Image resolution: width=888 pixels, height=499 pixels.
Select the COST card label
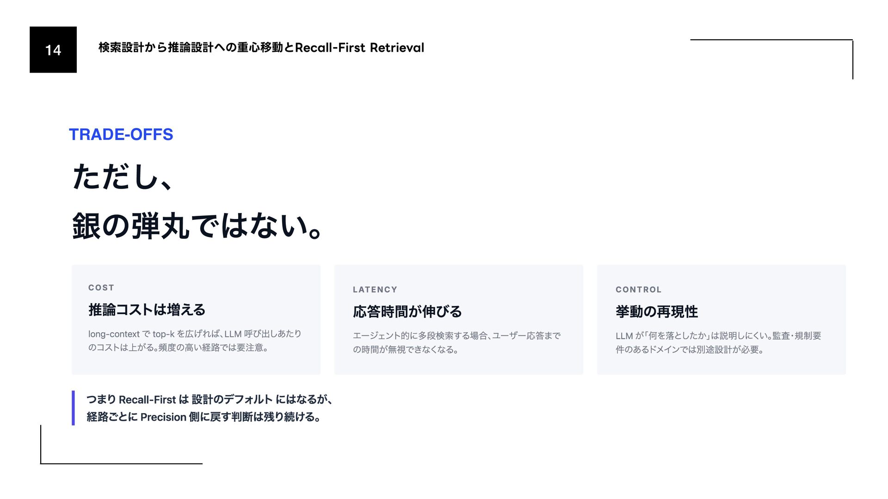pos(101,287)
